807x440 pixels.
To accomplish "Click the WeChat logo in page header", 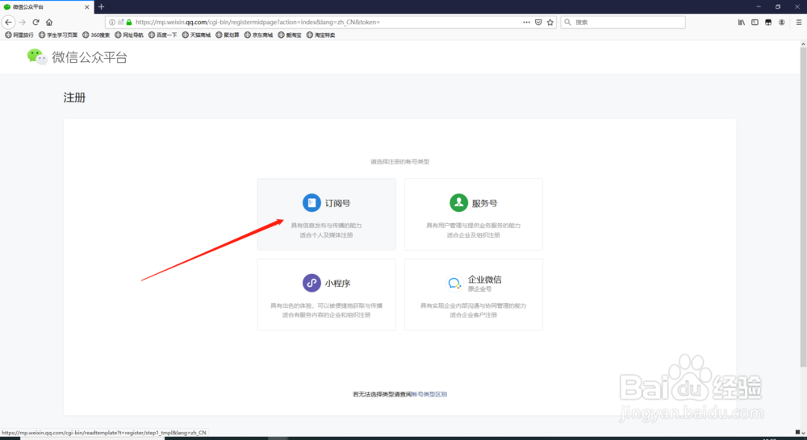I will tap(37, 56).
